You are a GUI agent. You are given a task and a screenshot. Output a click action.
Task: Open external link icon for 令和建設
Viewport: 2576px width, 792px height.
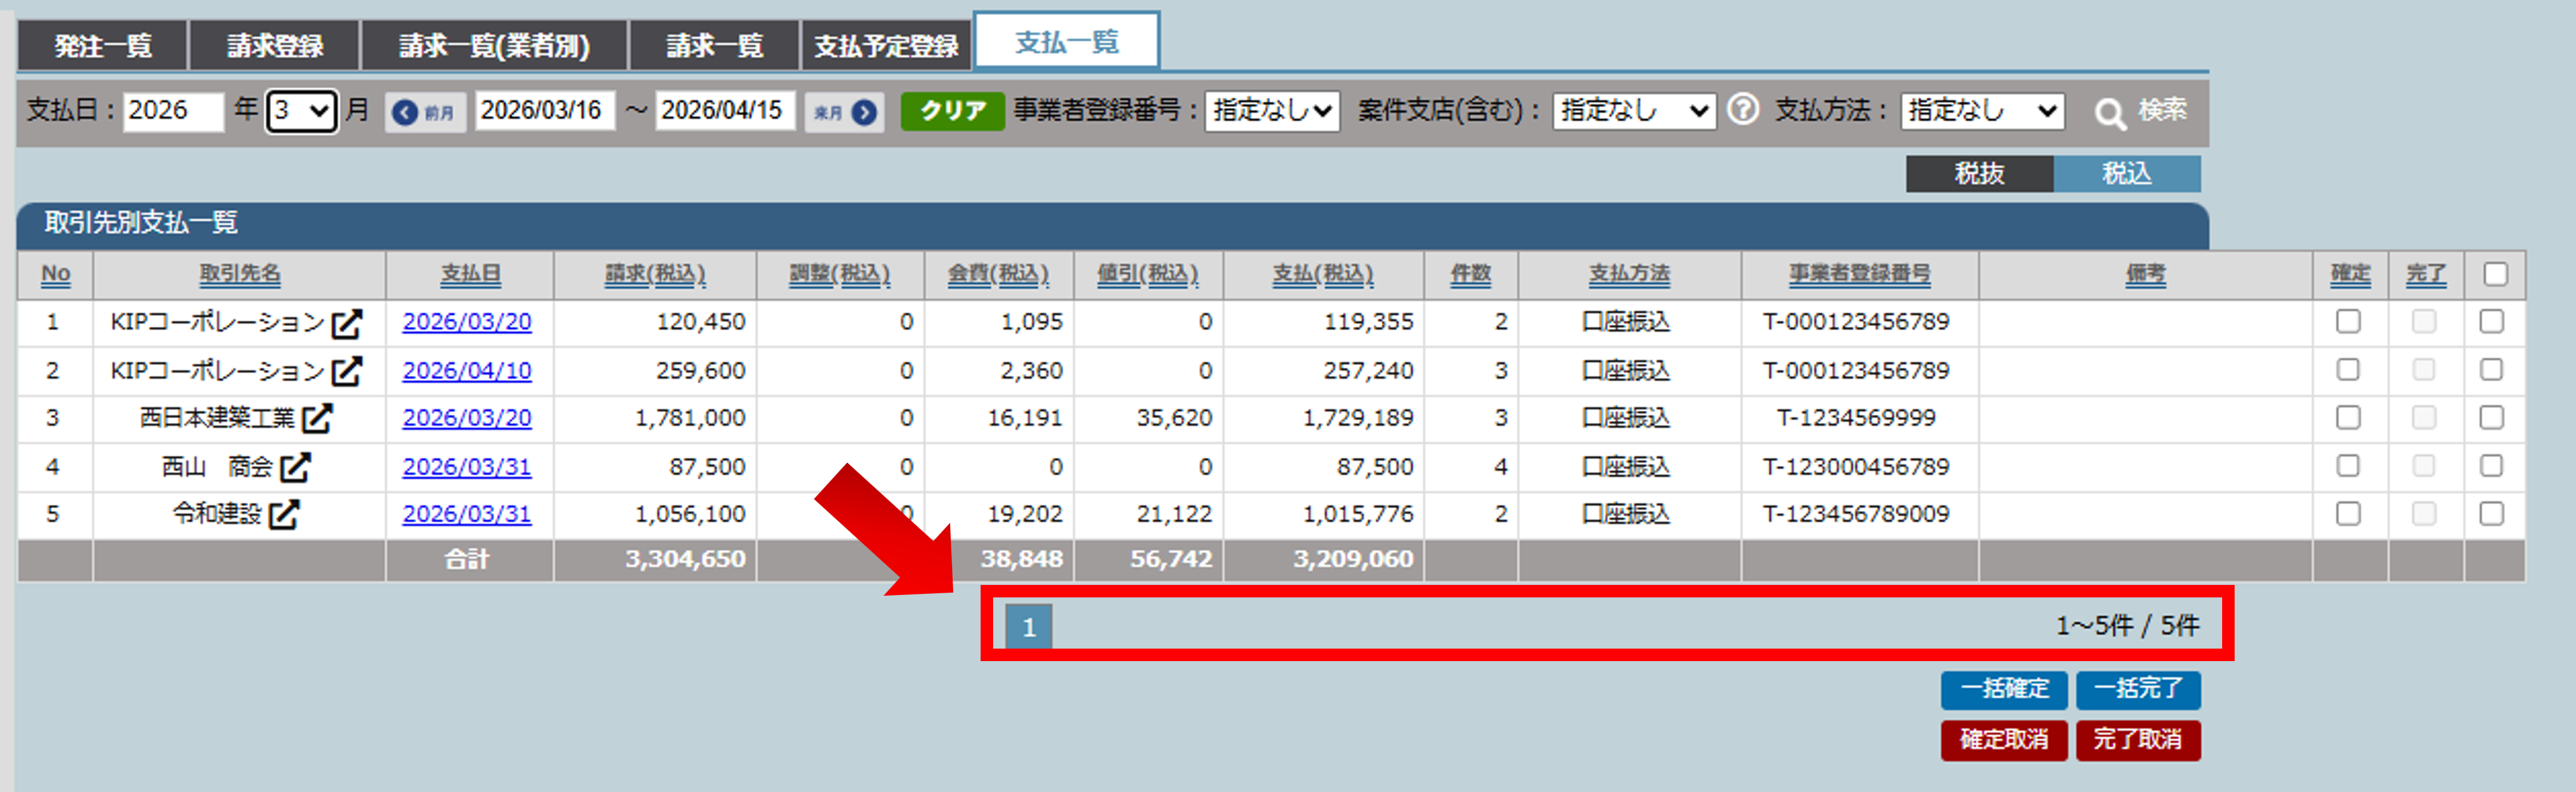pyautogui.click(x=284, y=514)
